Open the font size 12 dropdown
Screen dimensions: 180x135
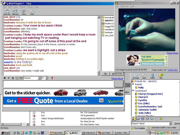pos(47,78)
